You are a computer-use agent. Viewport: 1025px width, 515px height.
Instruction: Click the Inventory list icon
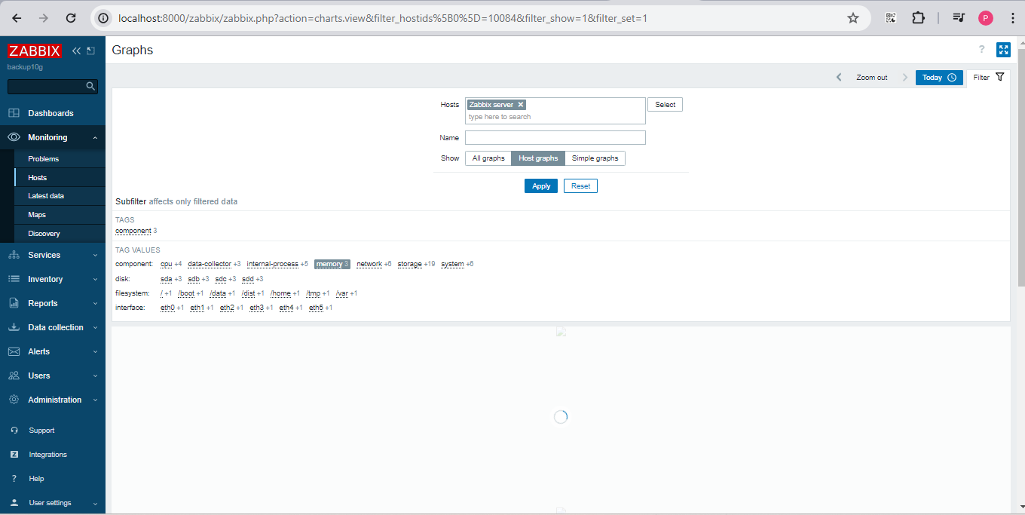[x=14, y=279]
